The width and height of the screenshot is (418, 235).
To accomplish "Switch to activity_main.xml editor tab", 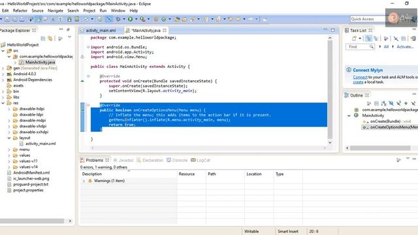I will pos(101,31).
